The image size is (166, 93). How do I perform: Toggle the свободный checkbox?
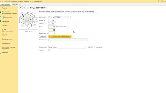94,47
